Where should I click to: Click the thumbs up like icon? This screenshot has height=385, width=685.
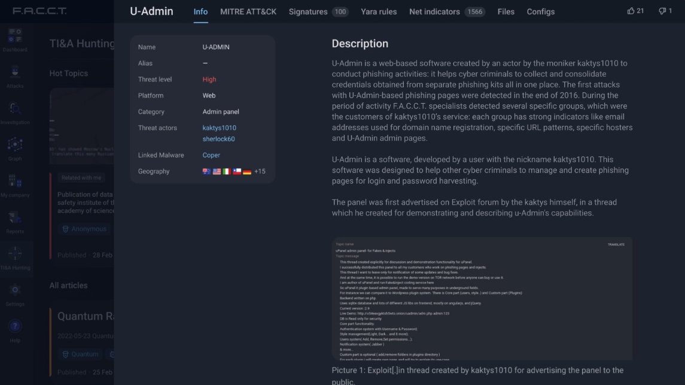click(631, 11)
